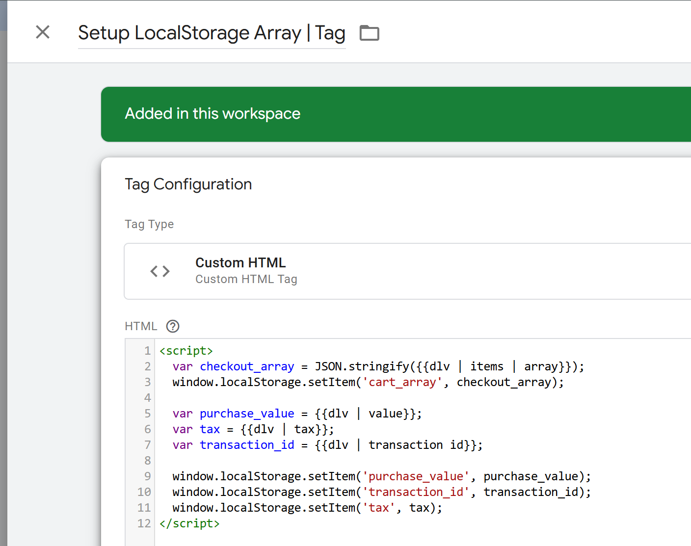
Task: Click the 'checkout_array' variable declaration on line 2
Action: tap(246, 367)
